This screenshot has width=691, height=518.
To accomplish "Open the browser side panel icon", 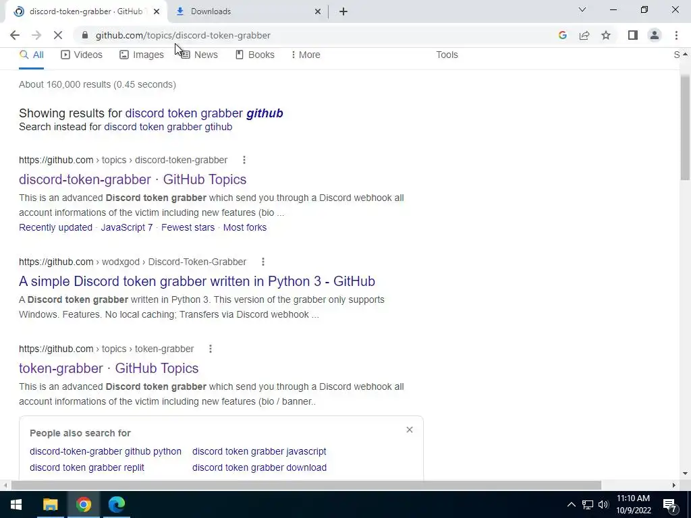I will click(x=633, y=35).
